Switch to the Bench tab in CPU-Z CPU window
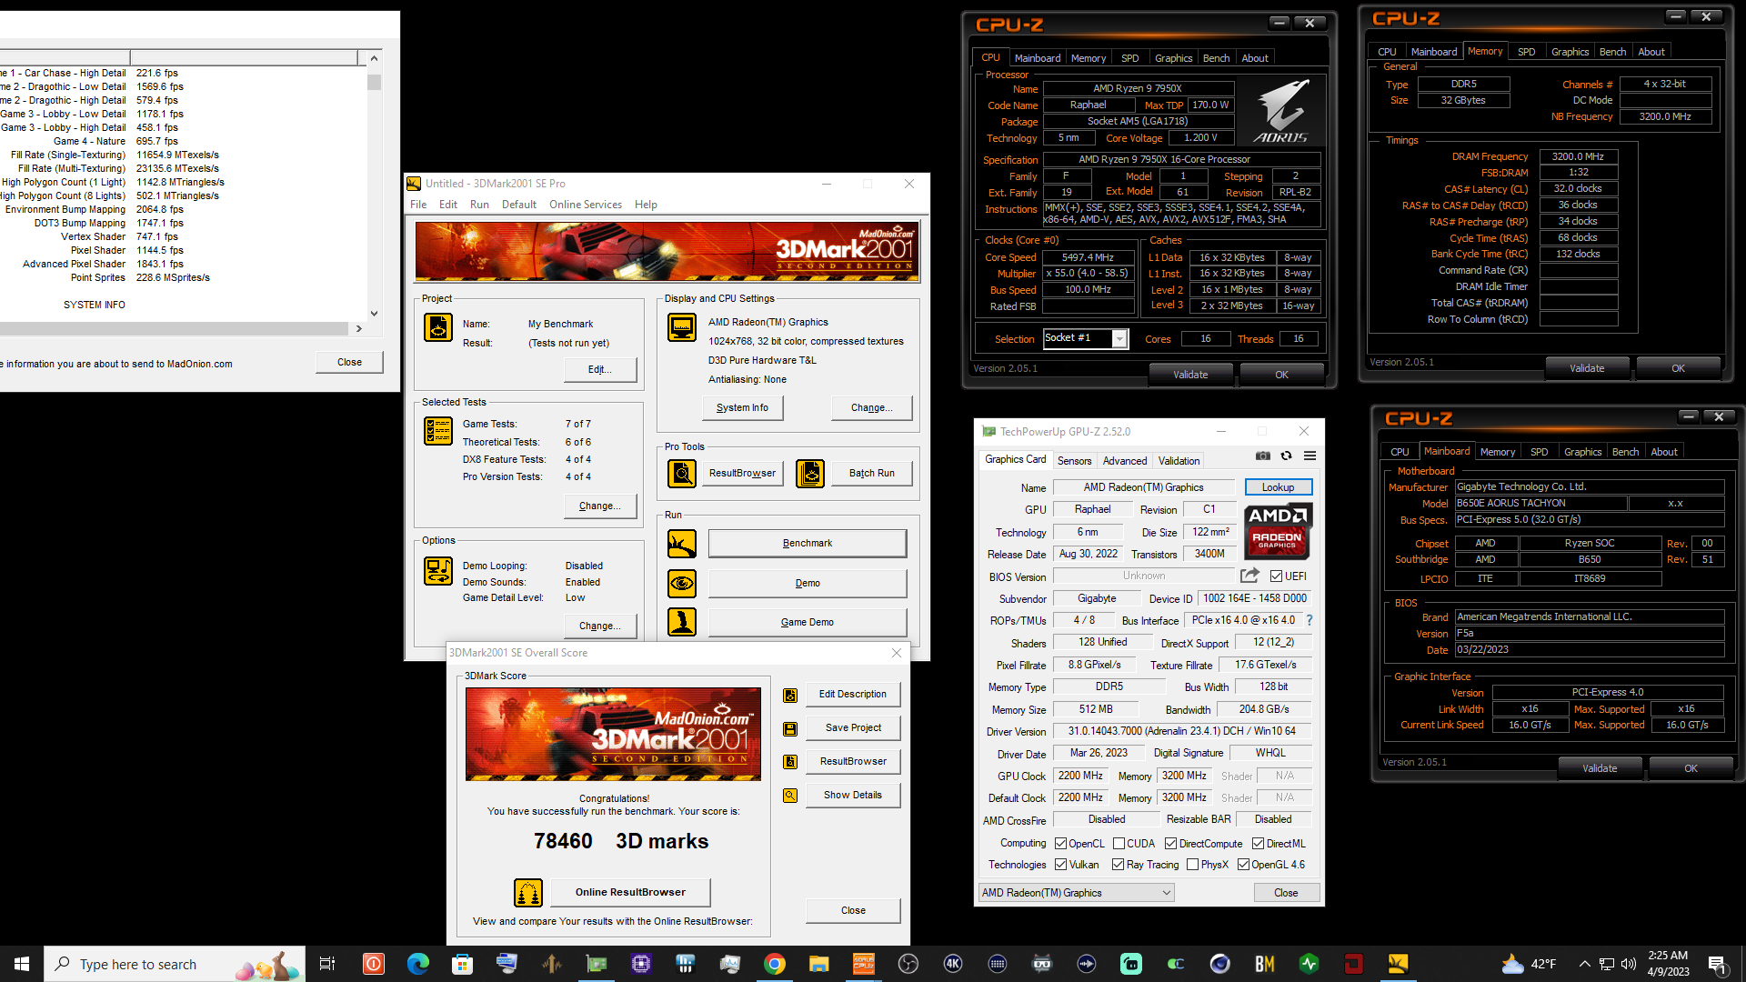The height and width of the screenshot is (982, 1746). click(1216, 58)
